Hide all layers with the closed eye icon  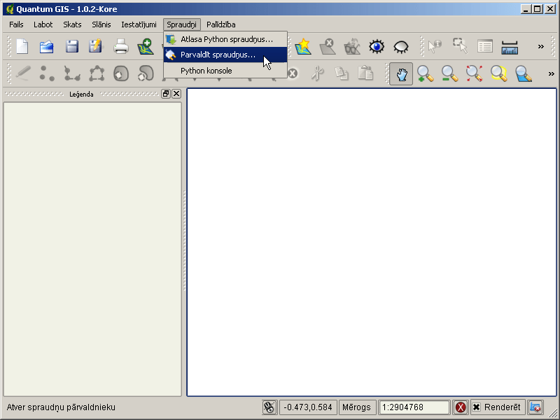click(x=400, y=47)
